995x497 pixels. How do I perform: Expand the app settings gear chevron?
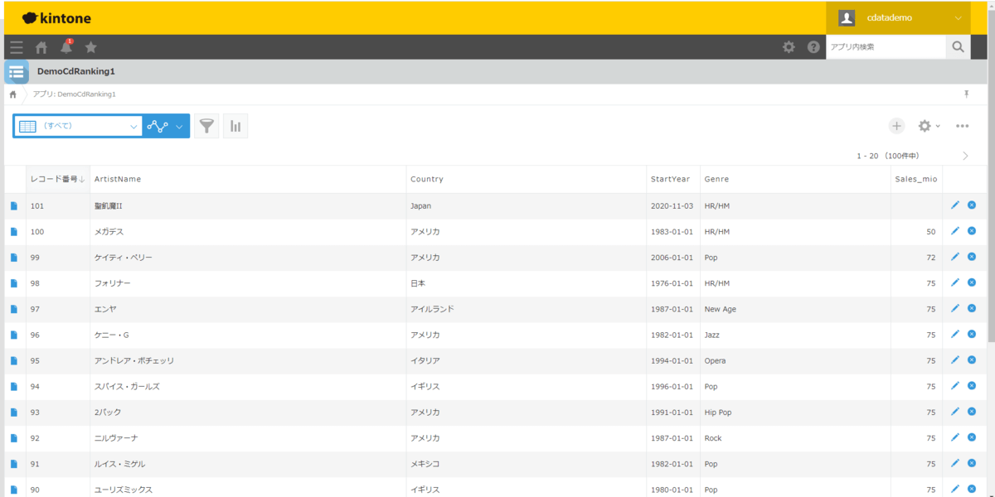[938, 126]
